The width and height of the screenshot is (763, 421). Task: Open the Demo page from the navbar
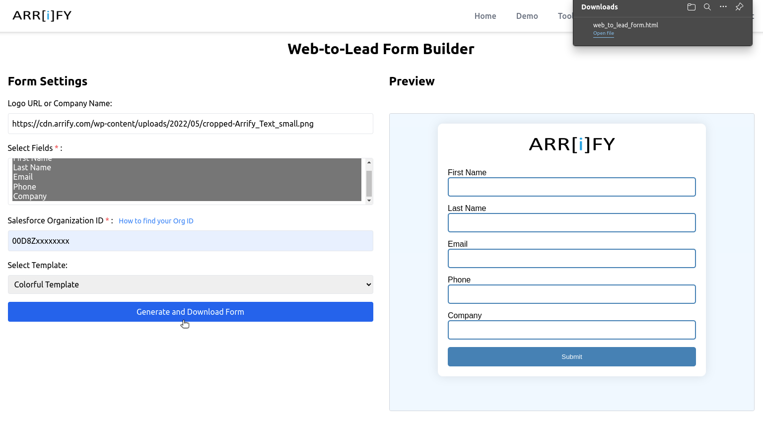coord(527,16)
